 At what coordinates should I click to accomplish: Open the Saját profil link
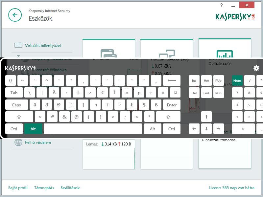[18, 188]
